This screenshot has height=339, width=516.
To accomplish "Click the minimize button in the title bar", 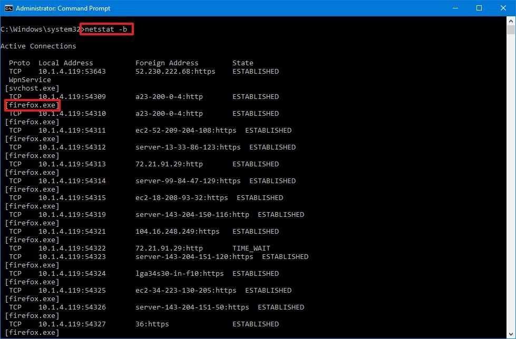I will tap(455, 8).
